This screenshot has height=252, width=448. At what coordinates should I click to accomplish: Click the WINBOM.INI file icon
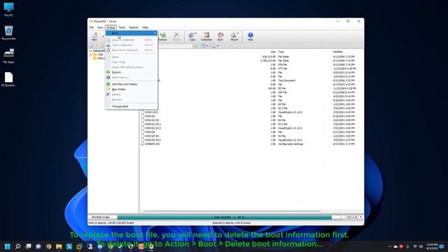pyautogui.click(x=143, y=144)
